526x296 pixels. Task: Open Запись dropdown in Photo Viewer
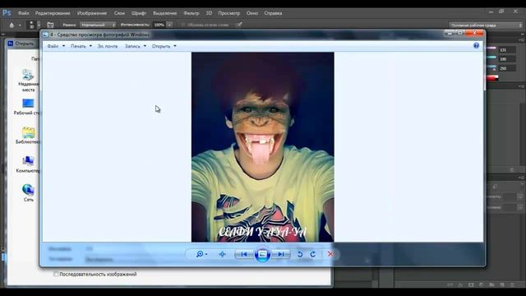point(136,46)
